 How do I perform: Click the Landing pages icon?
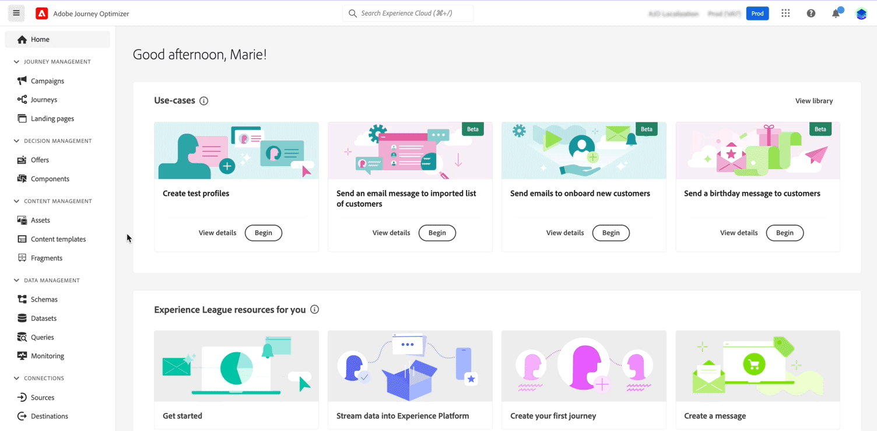click(22, 118)
